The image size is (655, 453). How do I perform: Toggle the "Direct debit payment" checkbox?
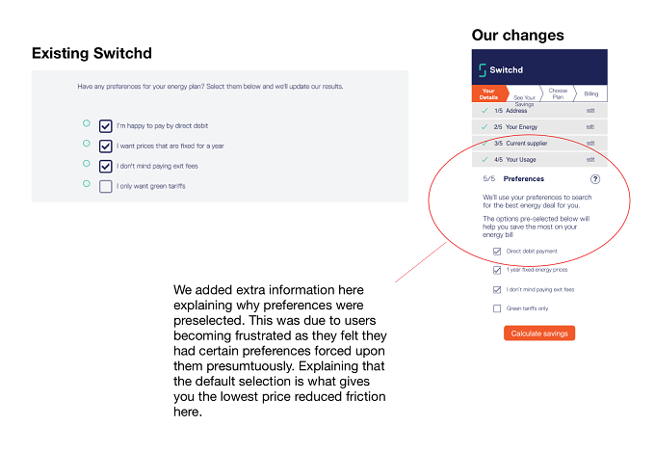coord(497,252)
